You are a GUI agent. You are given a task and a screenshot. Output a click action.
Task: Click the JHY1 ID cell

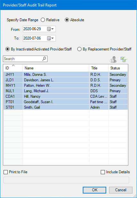tap(13, 75)
